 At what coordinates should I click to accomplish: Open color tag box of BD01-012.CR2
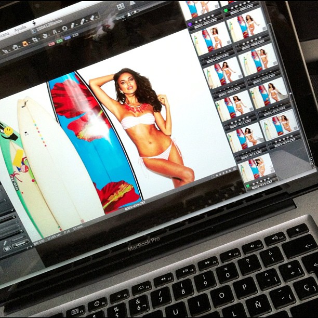260,113
